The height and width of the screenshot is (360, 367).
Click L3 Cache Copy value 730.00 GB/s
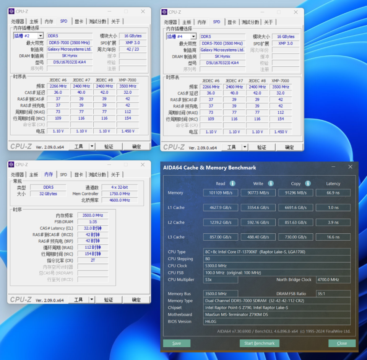tap(296, 237)
